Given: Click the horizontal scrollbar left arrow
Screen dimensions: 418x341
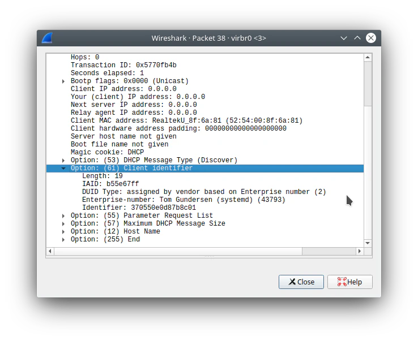Looking at the screenshot, I should 50,251.
